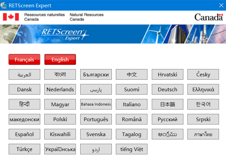This screenshot has width=226, height=163.
Task: Close the RETScreen Expert window
Action: pyautogui.click(x=221, y=5)
